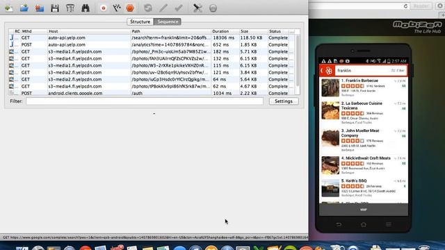Click the browser reload icon
445x250 pixels.
click(405, 6)
